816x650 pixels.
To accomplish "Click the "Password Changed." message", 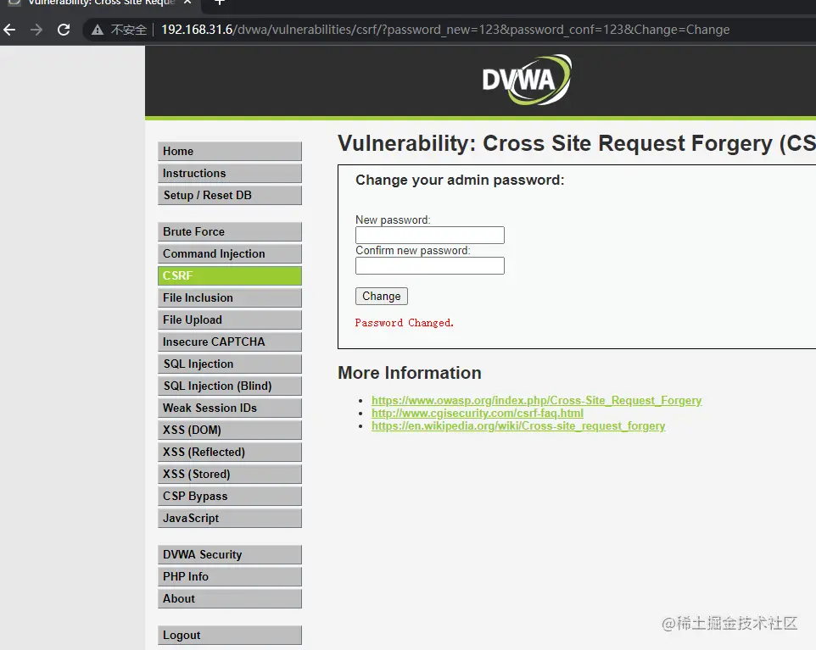I will click(x=405, y=323).
